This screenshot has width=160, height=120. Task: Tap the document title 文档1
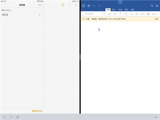120,3
